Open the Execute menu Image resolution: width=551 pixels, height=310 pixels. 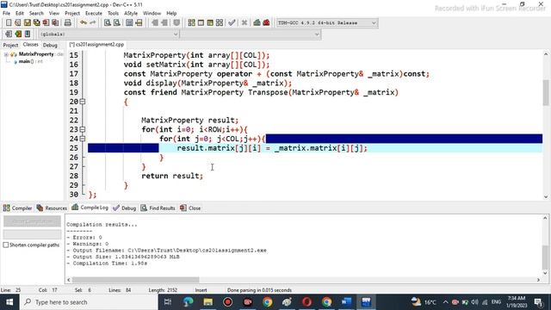point(94,14)
